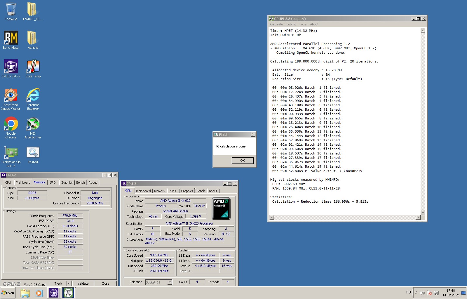Open the Recycle Bin desktop icon
467x299 pixels.
[11, 12]
